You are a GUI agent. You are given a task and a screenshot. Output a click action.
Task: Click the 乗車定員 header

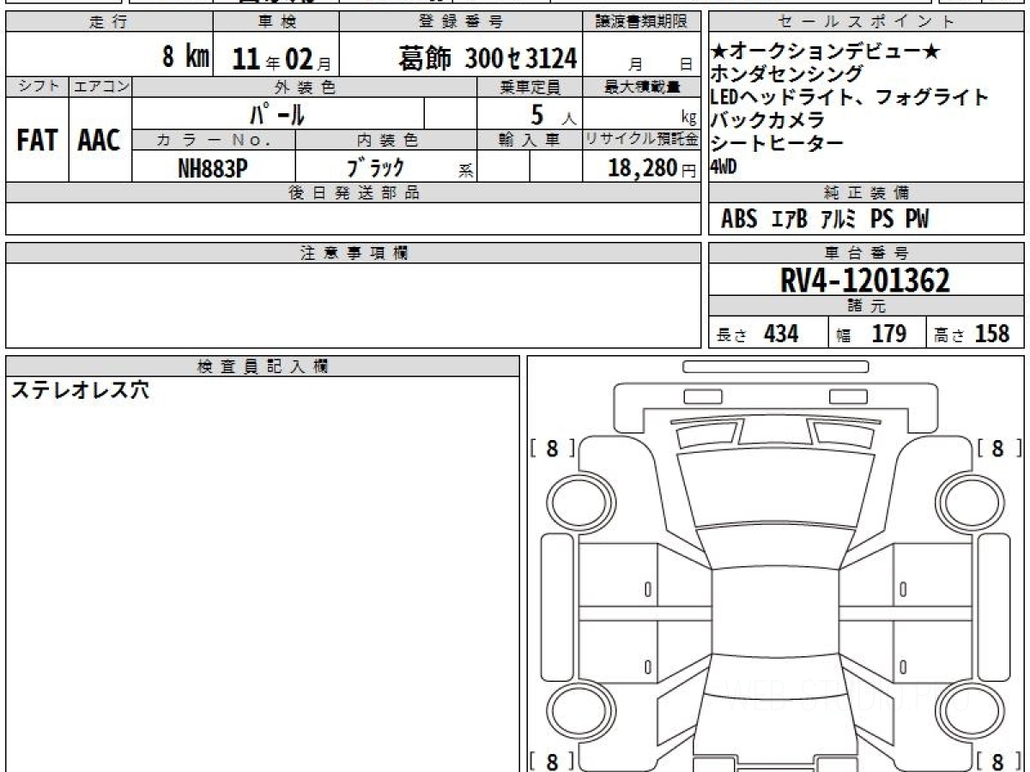click(530, 87)
